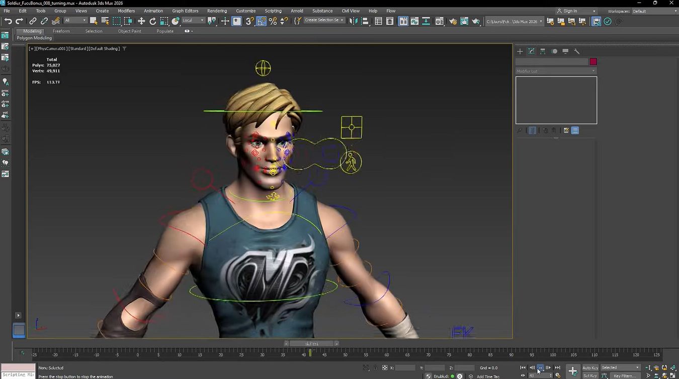Open the selection filter All dropdown
679x379 pixels.
[x=76, y=21]
